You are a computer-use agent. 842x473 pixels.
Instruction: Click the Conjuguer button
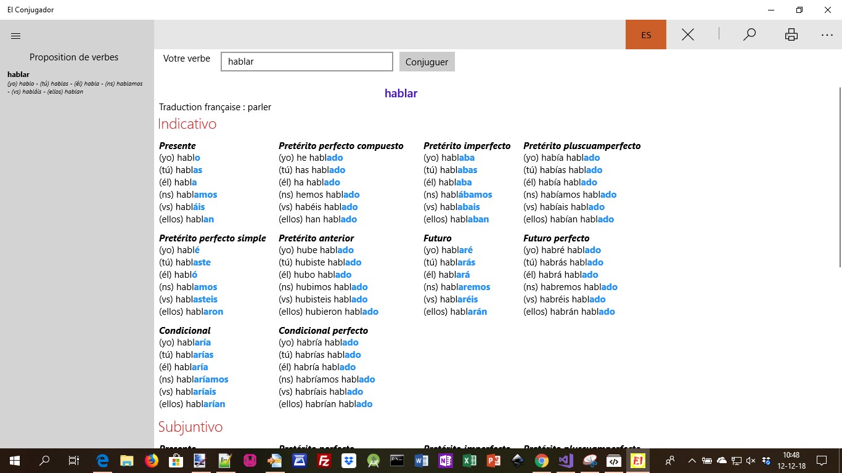point(427,62)
